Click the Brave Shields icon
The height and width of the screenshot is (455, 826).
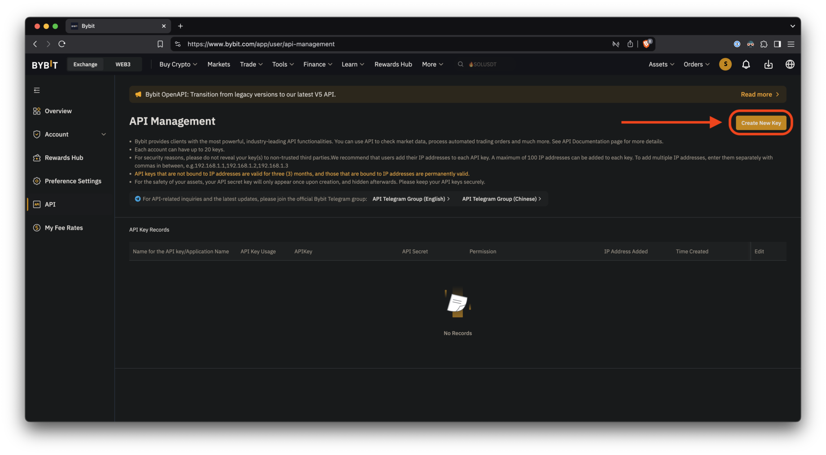(x=646, y=44)
